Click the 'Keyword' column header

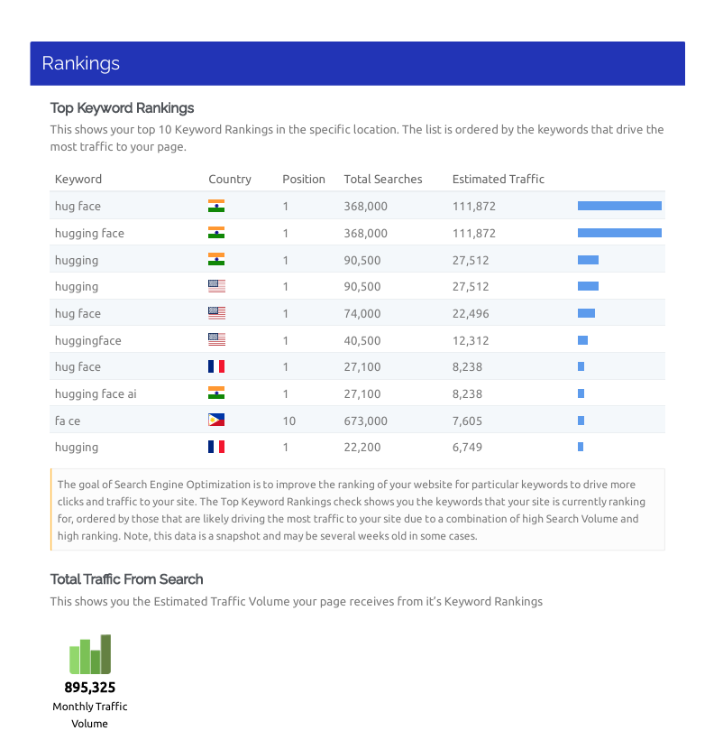pos(78,179)
